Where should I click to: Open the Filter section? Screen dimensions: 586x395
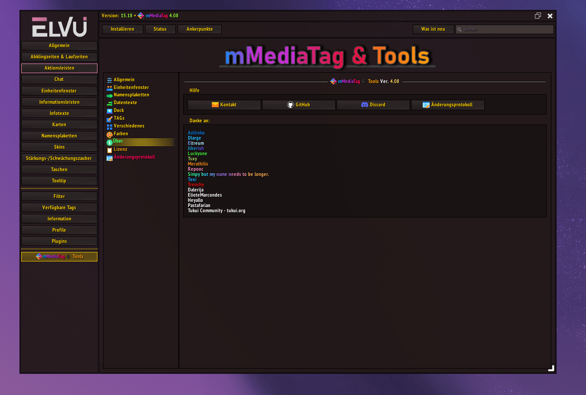point(59,196)
